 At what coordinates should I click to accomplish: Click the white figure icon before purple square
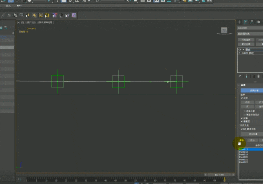67,15
